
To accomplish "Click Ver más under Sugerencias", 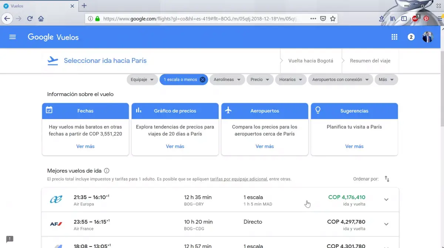I will [354, 146].
